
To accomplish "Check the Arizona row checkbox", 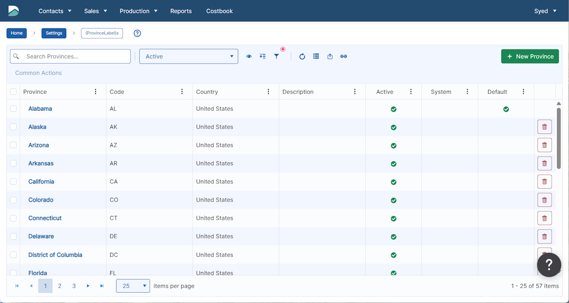I will coord(13,145).
